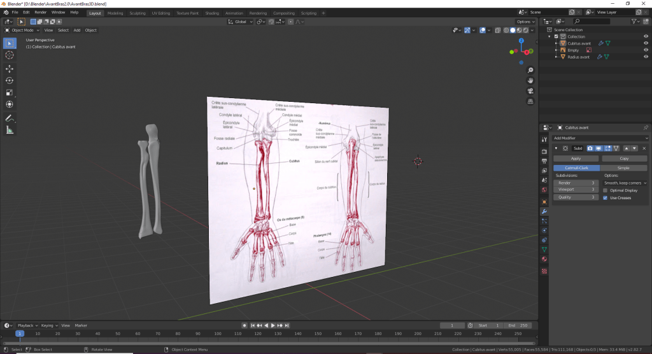The height and width of the screenshot is (354, 652).
Task: Switch to wireframe viewport shading
Action: [507, 30]
